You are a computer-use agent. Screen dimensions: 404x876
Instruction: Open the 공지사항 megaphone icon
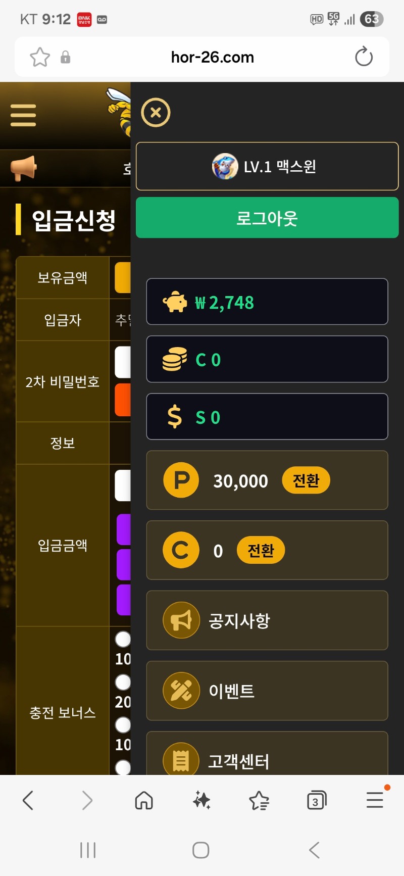(x=181, y=620)
